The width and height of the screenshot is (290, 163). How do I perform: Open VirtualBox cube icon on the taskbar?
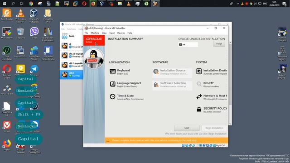pyautogui.click(x=101, y=4)
